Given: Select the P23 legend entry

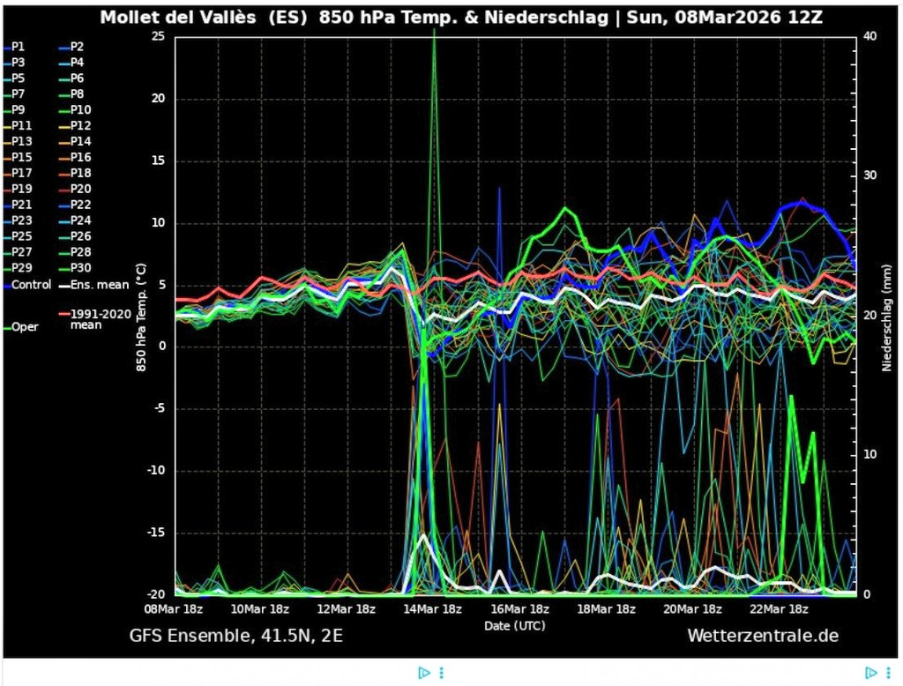Looking at the screenshot, I should click(18, 220).
